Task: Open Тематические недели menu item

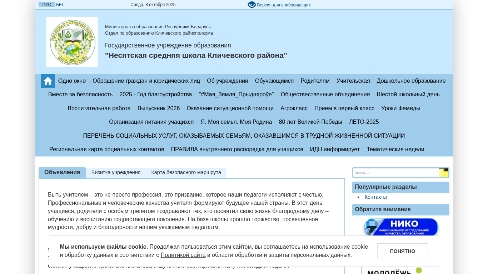Action: click(x=395, y=149)
